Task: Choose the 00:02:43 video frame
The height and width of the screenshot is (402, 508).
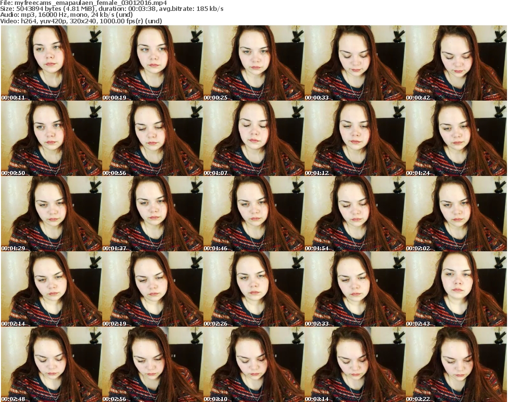Action: 456,289
